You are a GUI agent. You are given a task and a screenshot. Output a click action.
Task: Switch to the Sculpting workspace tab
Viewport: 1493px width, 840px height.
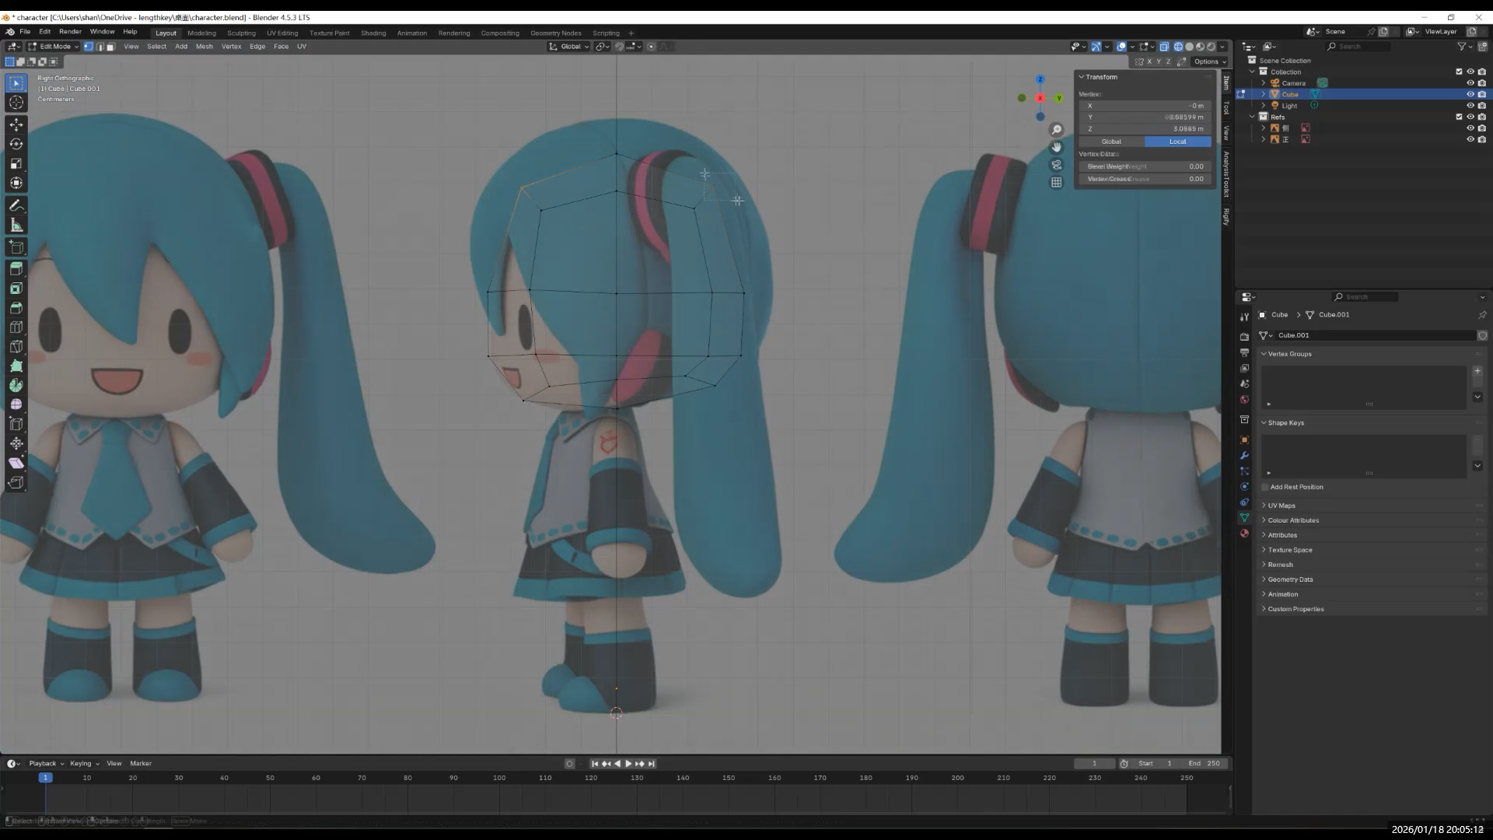[241, 33]
